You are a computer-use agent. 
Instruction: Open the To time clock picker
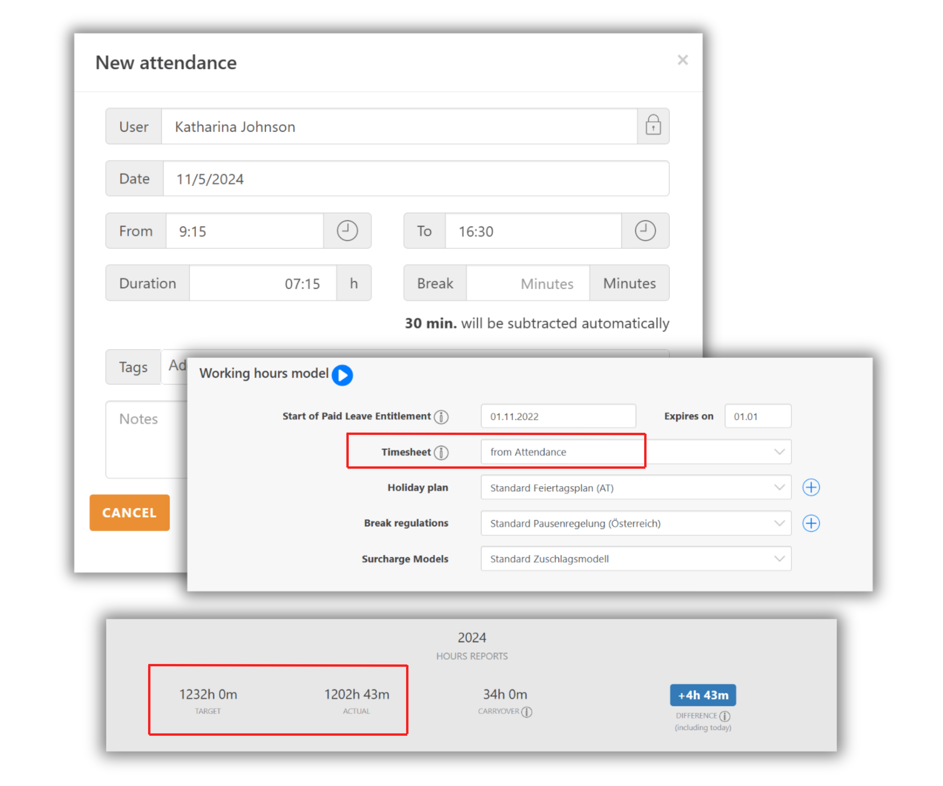(645, 231)
